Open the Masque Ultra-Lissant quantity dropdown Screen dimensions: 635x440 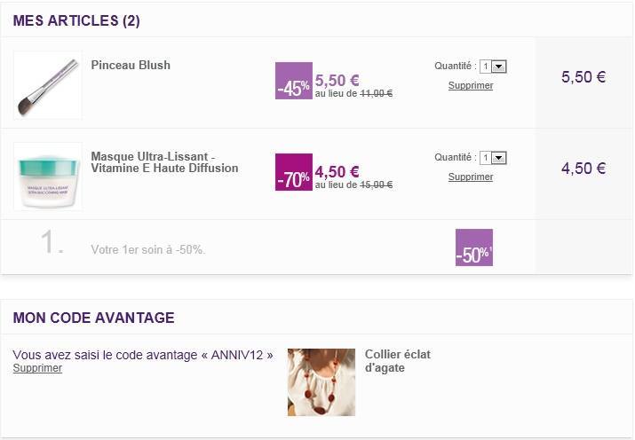tap(493, 158)
